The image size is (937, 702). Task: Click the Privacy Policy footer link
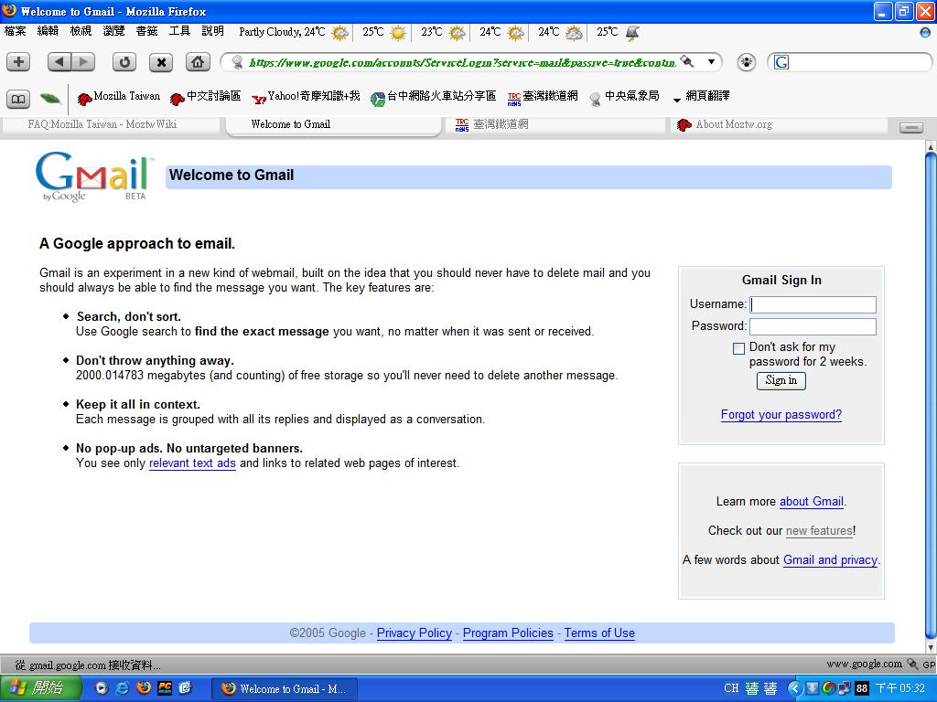tap(414, 633)
